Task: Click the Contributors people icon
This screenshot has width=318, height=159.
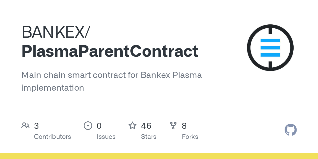Action: click(x=25, y=126)
